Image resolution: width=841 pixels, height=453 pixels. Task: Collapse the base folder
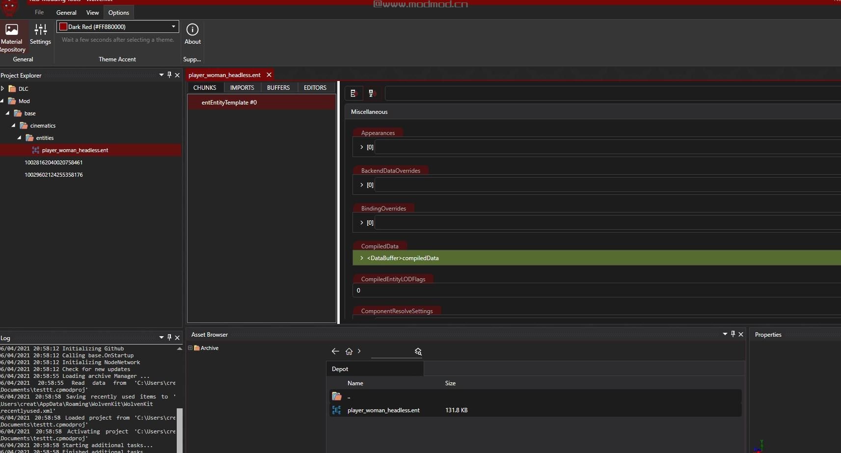click(8, 113)
